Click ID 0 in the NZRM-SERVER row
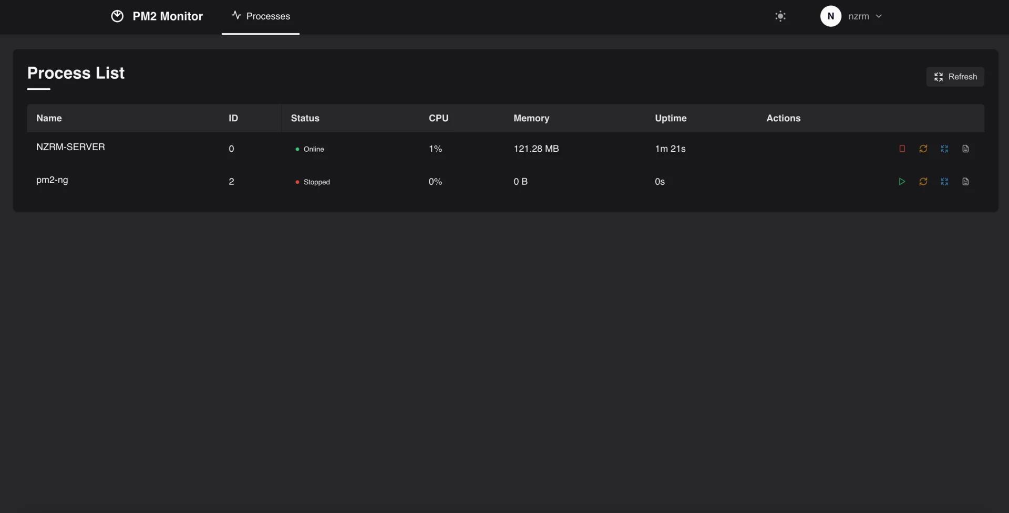This screenshot has height=513, width=1009. [x=231, y=149]
